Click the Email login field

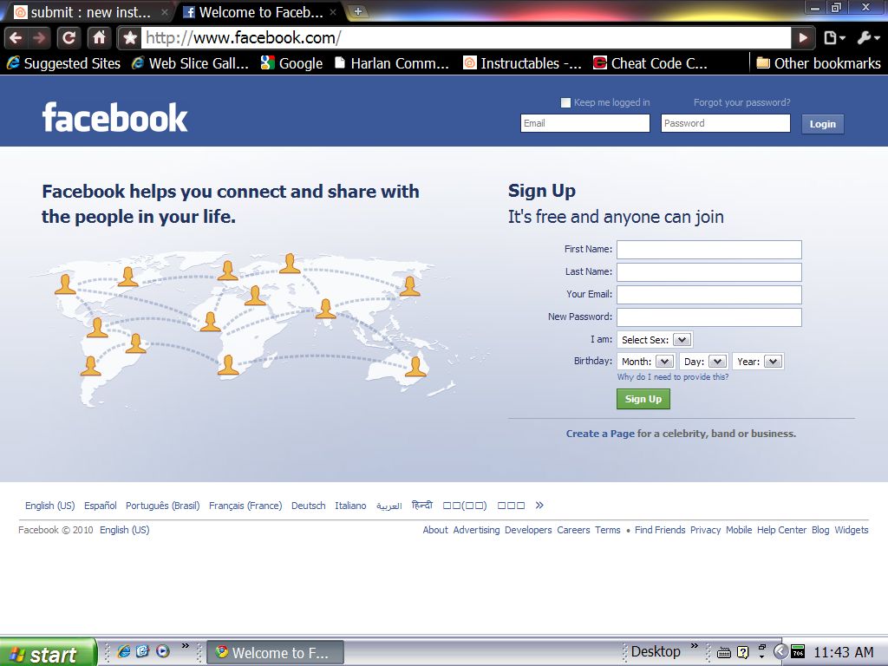pos(585,123)
